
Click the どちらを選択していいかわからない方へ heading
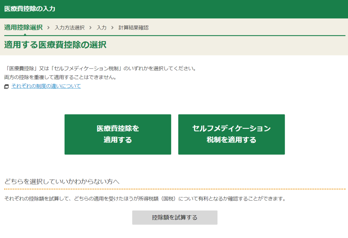point(62,181)
